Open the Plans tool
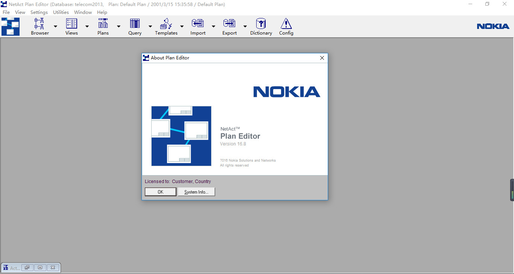Image resolution: width=514 pixels, height=274 pixels. 103,26
